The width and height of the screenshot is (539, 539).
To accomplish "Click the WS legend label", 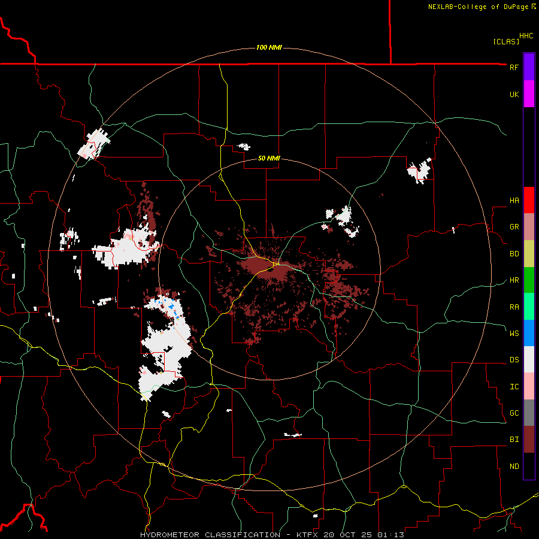I will click(514, 334).
